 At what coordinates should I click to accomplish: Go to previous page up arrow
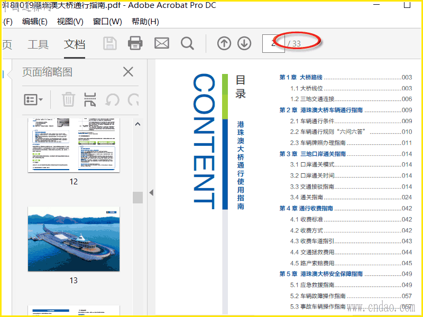coord(224,43)
